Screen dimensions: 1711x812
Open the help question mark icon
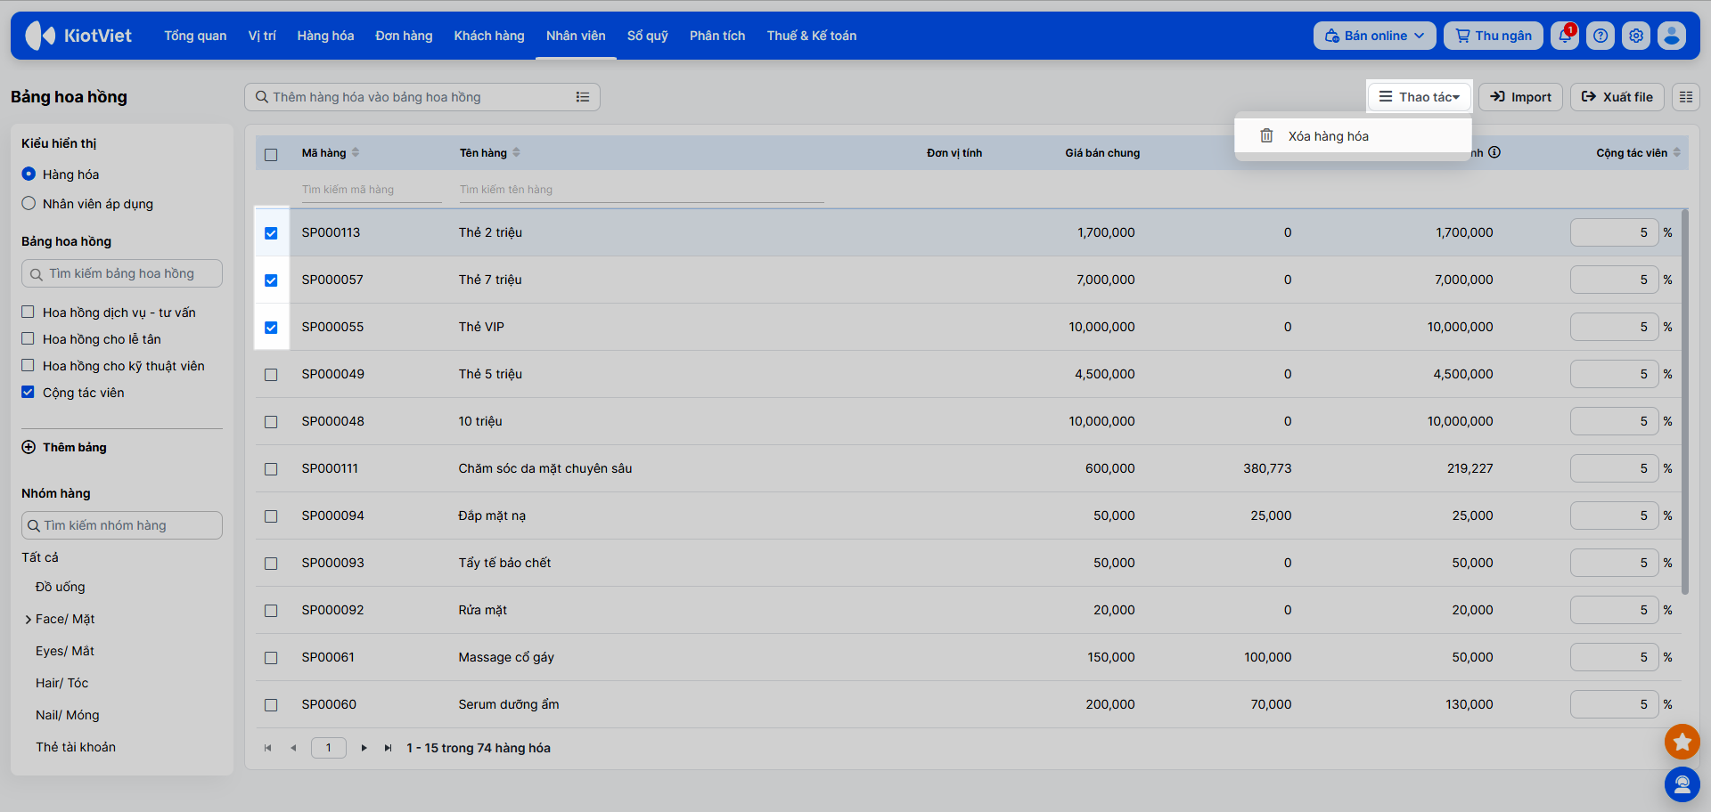(1600, 36)
